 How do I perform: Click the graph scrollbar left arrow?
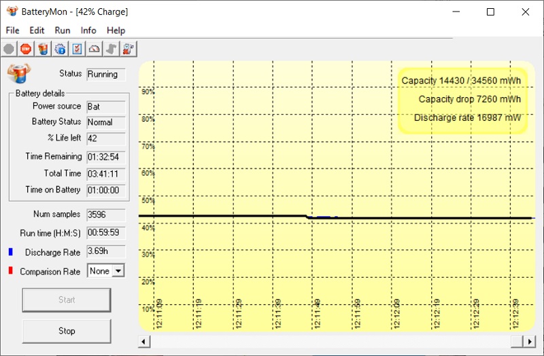click(143, 341)
